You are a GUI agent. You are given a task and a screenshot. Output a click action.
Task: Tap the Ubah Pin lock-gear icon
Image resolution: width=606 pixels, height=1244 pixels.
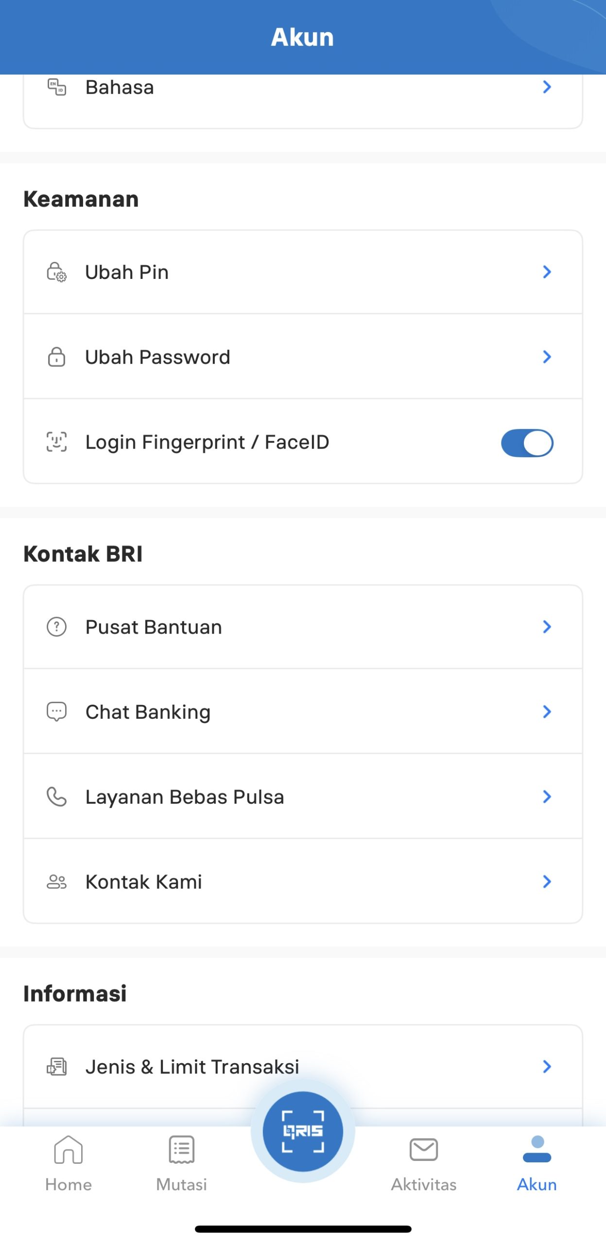56,272
